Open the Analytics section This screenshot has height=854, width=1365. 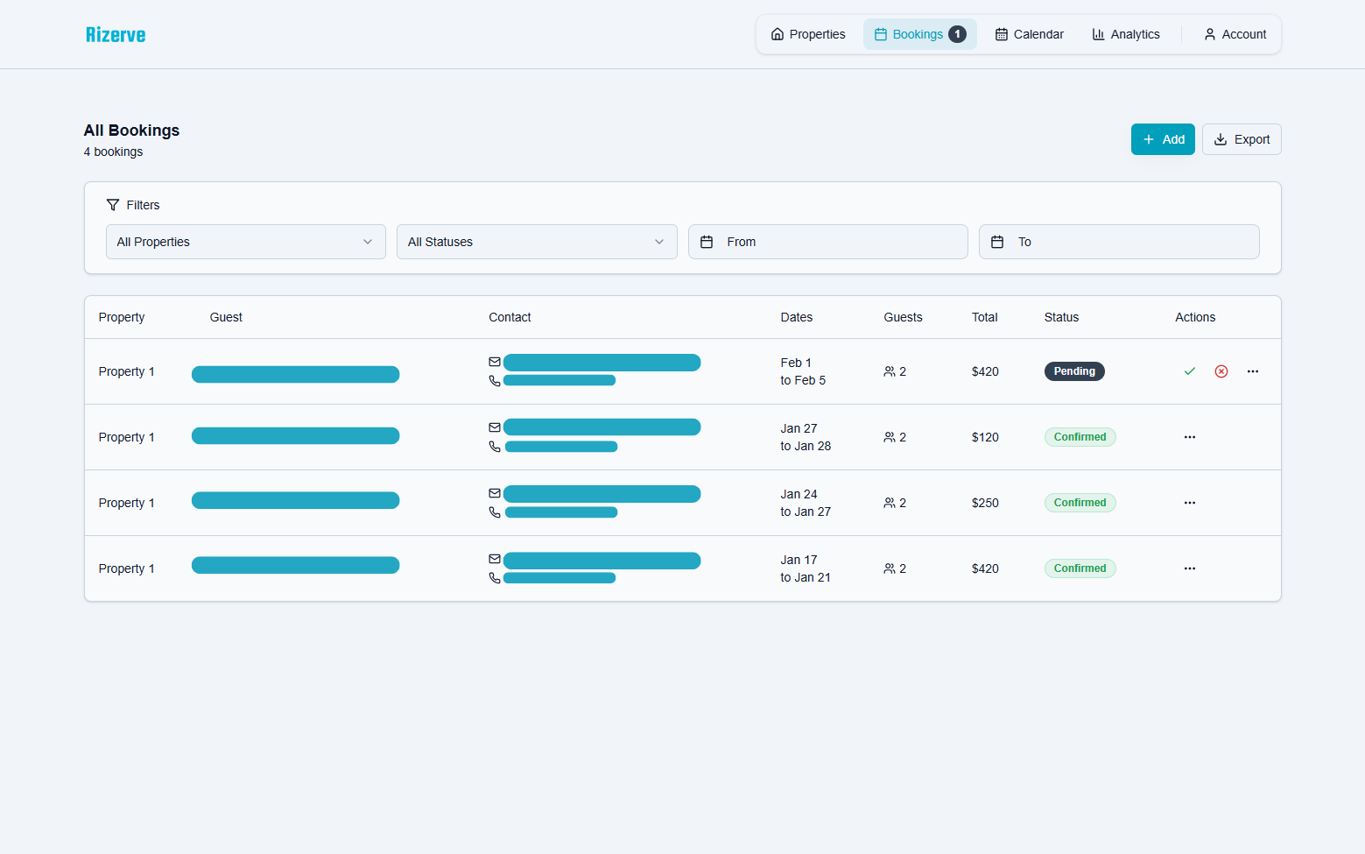[x=1126, y=33]
